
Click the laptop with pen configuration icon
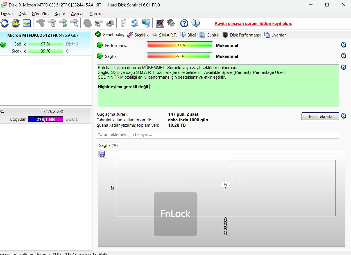click(160, 23)
